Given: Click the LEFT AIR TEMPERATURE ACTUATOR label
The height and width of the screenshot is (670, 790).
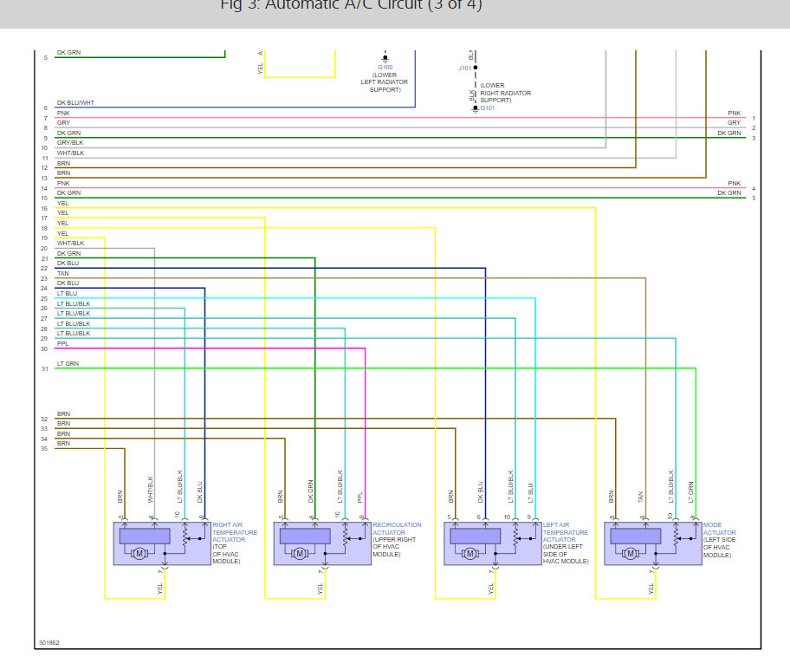Looking at the screenshot, I should click(566, 532).
